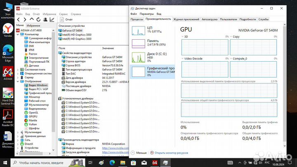This screenshot has width=297, height=167.
Task: Select the OpenGL tree item
Action: 31,112
